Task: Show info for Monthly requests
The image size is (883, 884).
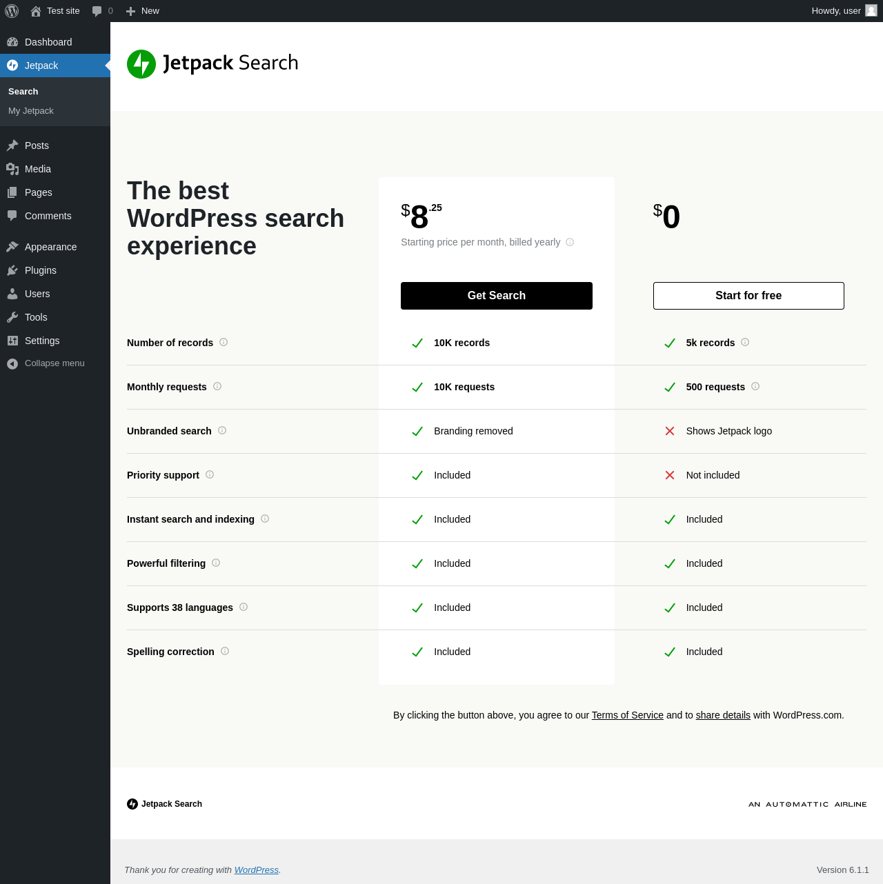Action: click(217, 386)
